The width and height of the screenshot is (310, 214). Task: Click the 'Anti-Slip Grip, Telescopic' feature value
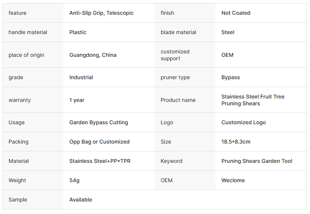coord(101,13)
